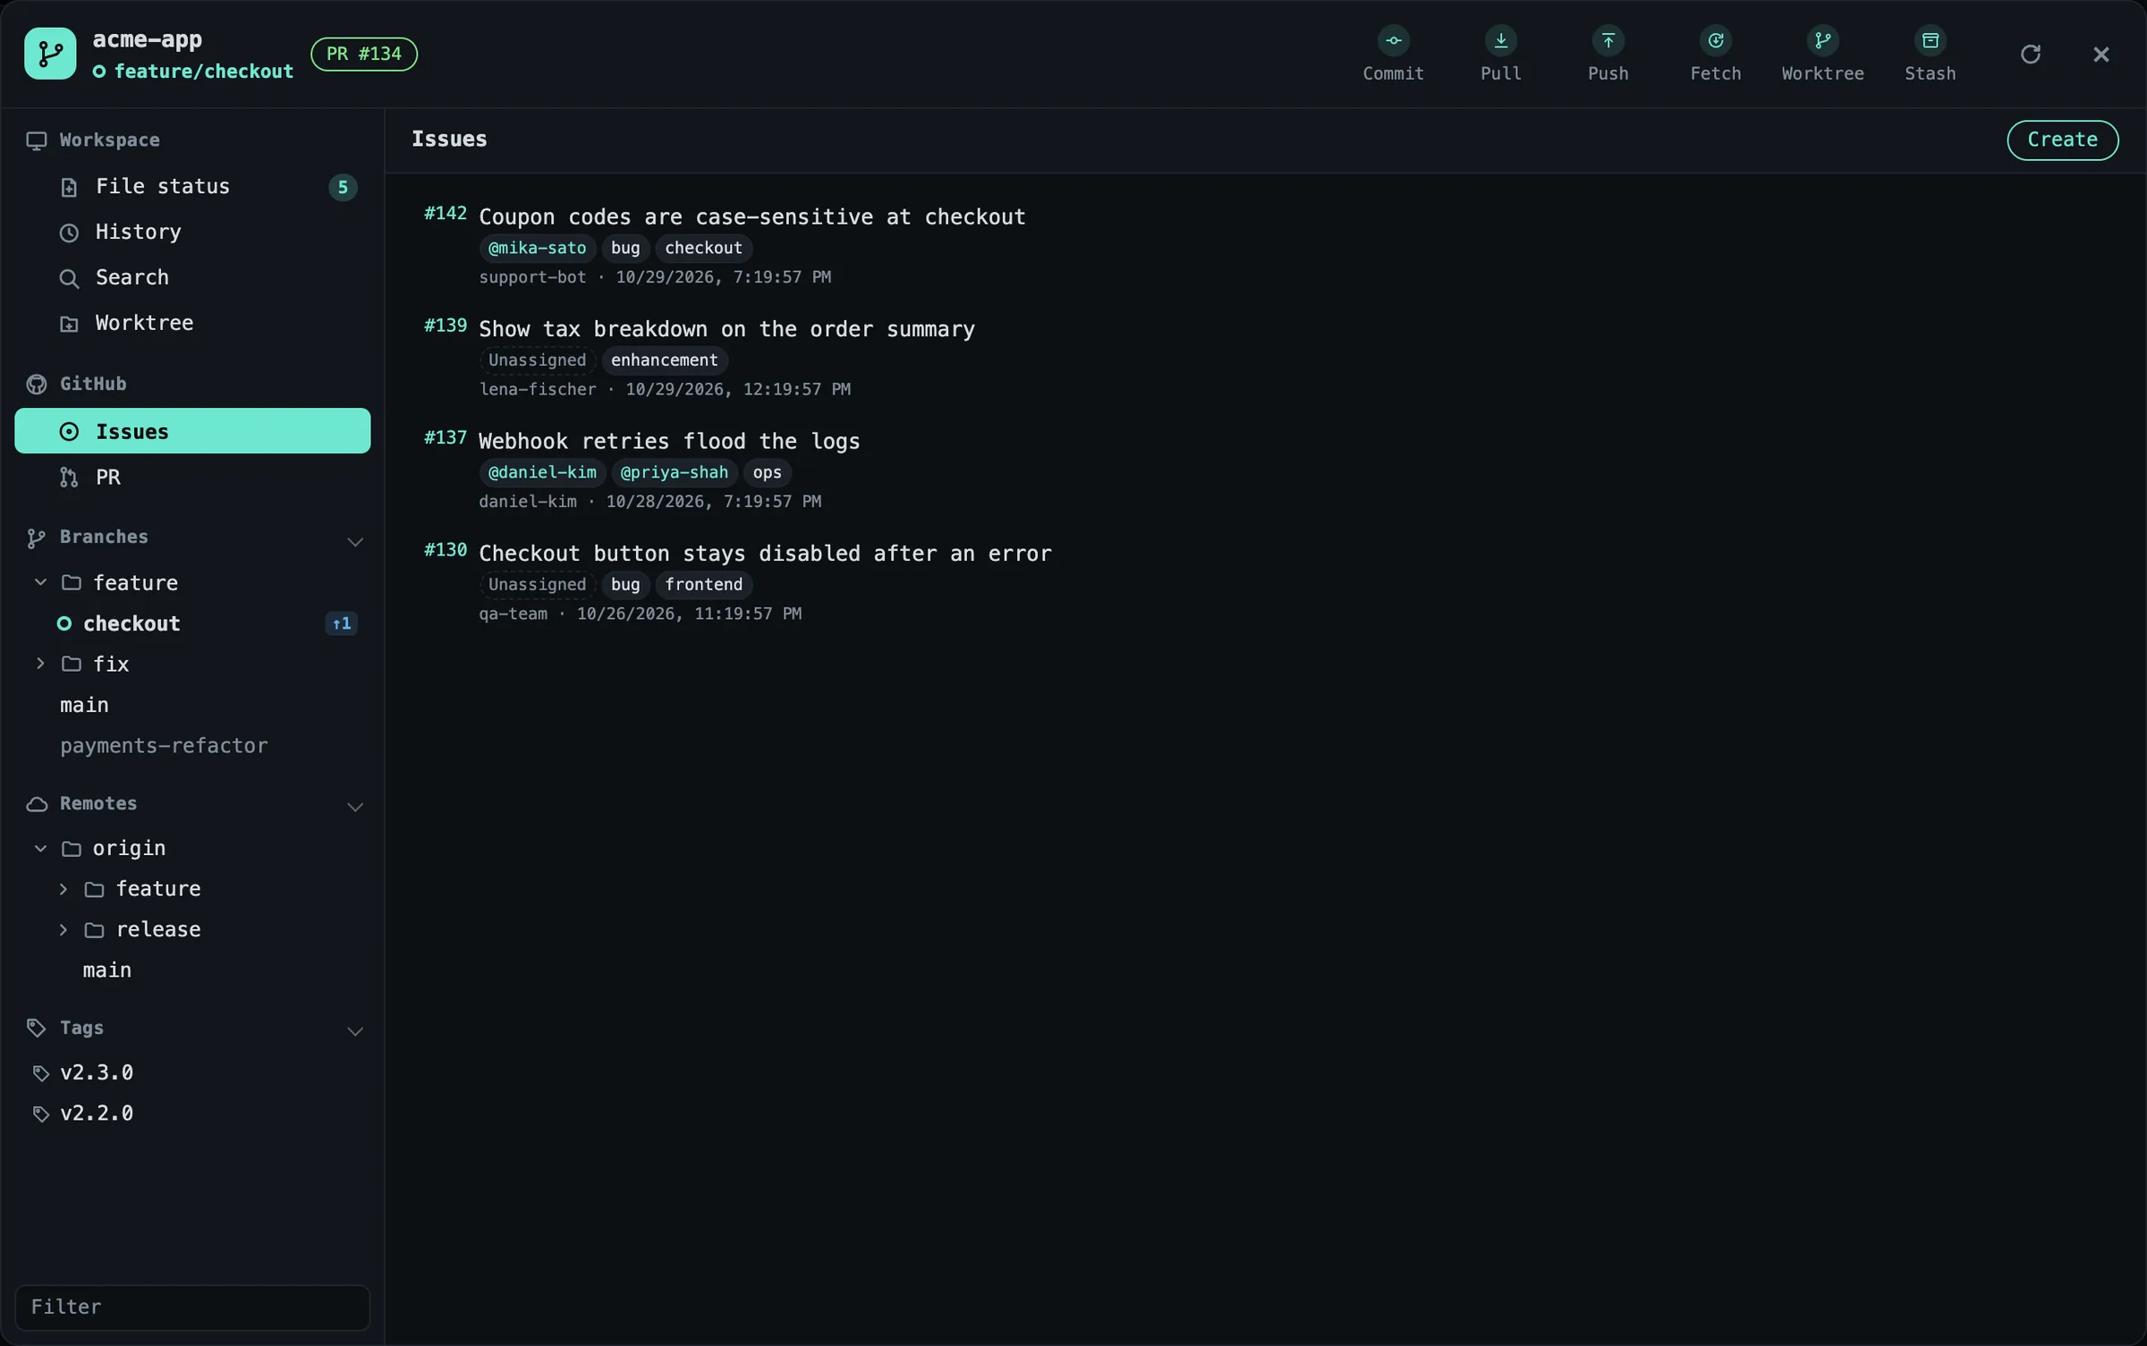Switch to the PR section under GitHub
The width and height of the screenshot is (2147, 1346).
pos(192,477)
